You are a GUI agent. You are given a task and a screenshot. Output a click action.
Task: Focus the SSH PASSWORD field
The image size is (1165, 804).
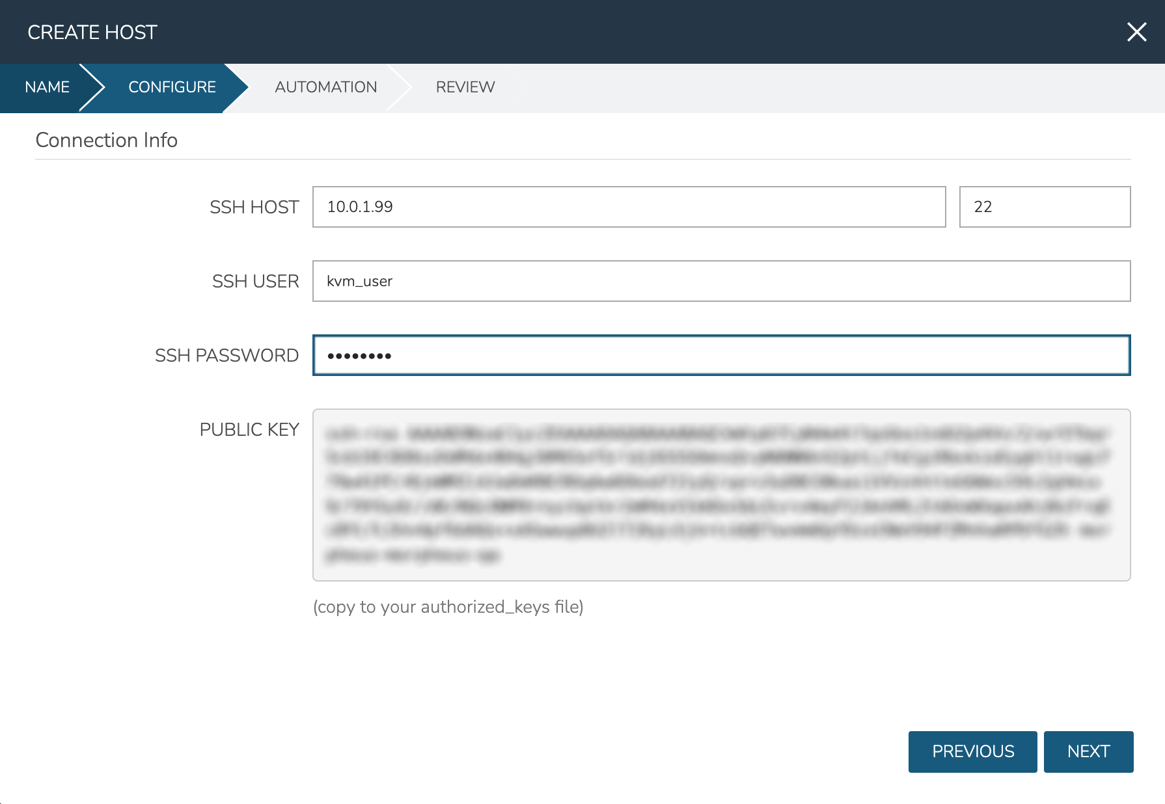720,355
